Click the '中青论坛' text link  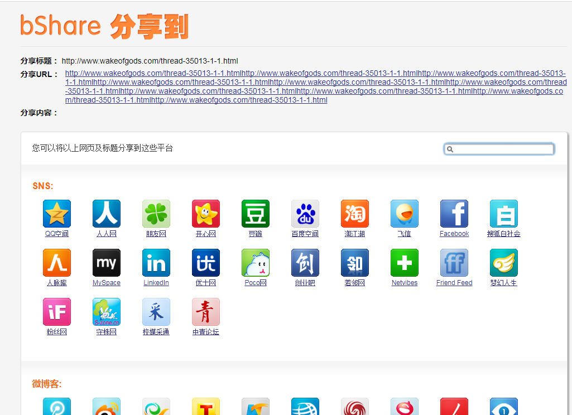tap(206, 332)
